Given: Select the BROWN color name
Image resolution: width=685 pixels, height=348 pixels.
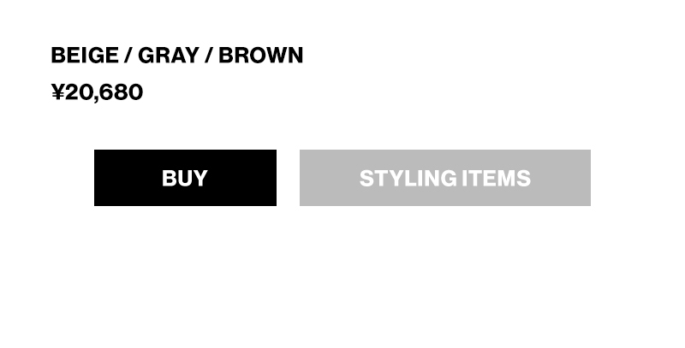Looking at the screenshot, I should click(x=260, y=56).
